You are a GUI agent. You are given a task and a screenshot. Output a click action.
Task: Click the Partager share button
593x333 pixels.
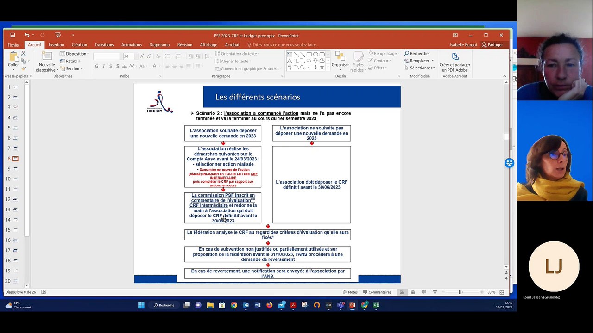pos(492,45)
